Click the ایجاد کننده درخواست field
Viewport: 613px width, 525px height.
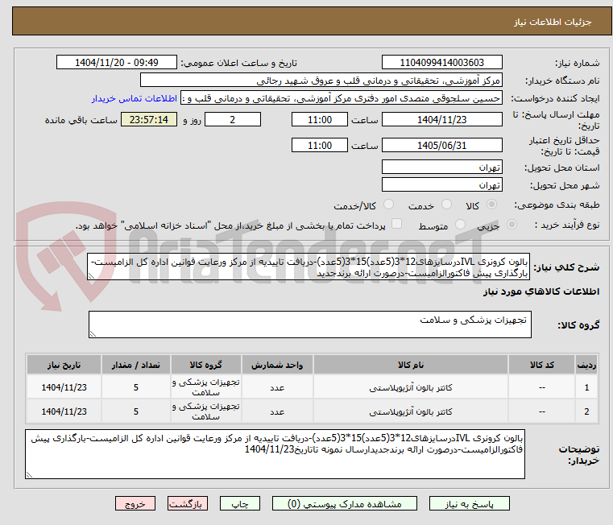(x=342, y=98)
